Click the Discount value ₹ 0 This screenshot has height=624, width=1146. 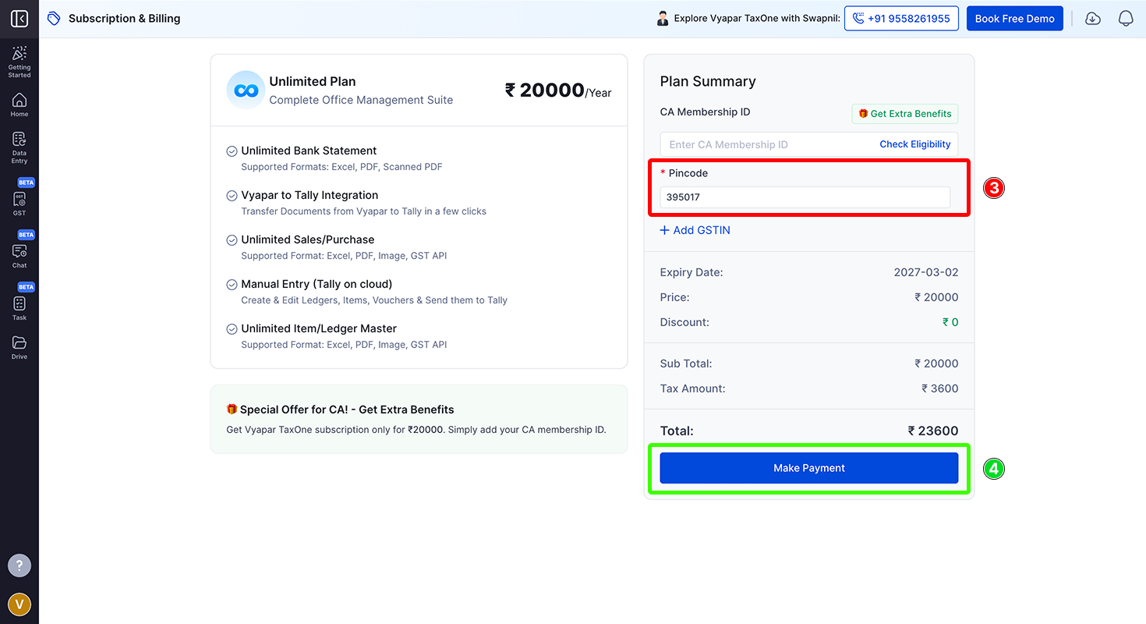950,322
